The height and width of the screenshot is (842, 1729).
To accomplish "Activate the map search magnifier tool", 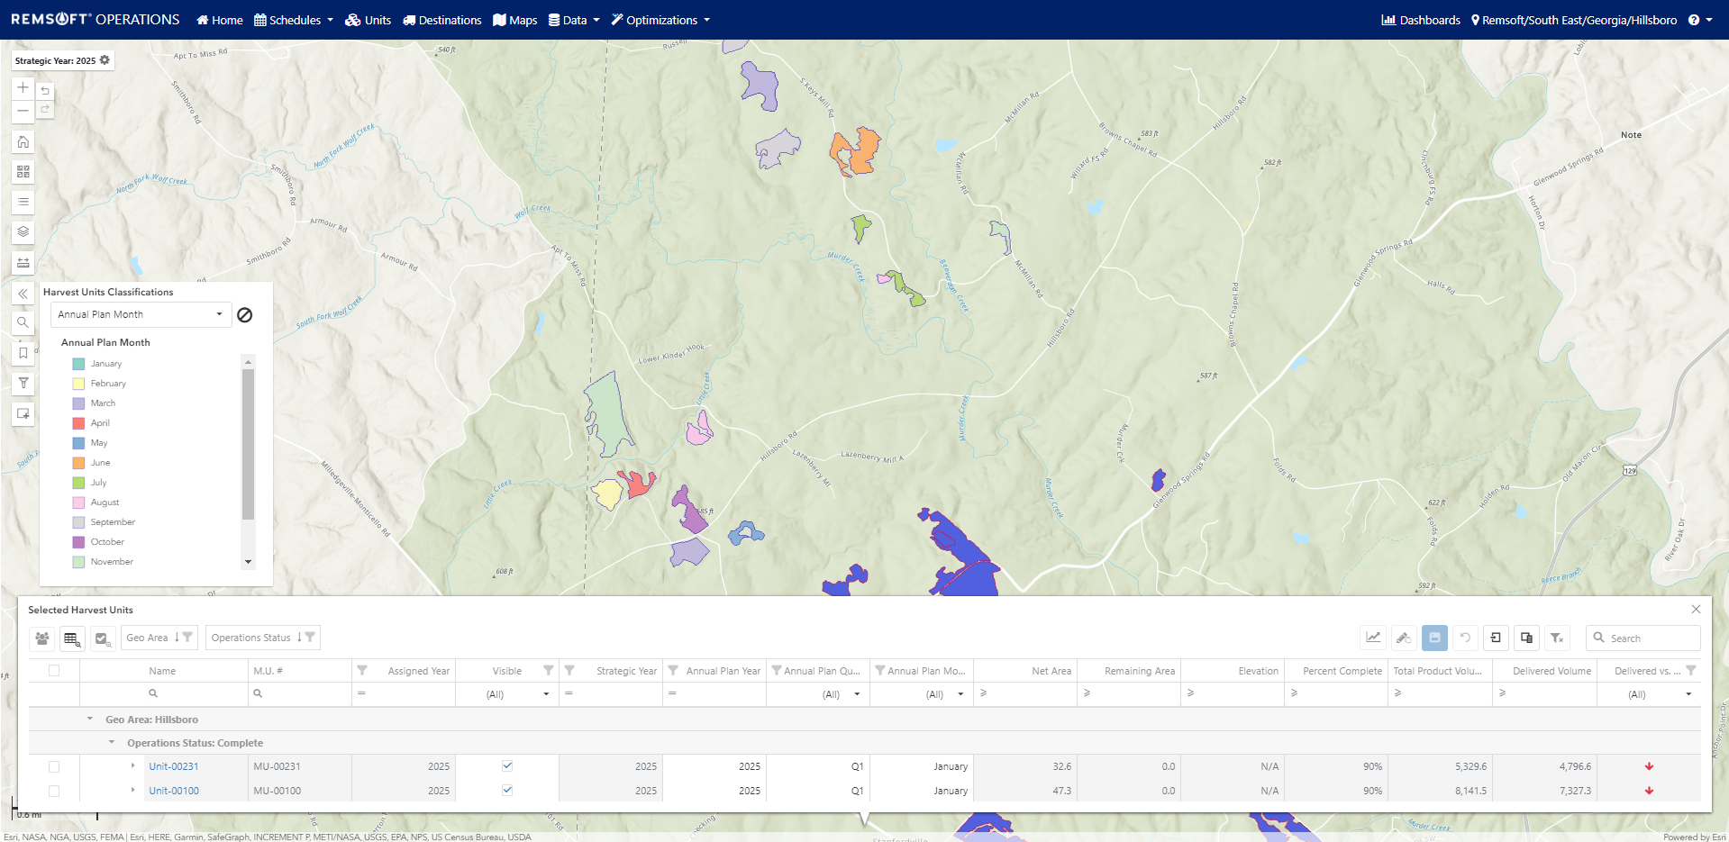I will tap(23, 322).
